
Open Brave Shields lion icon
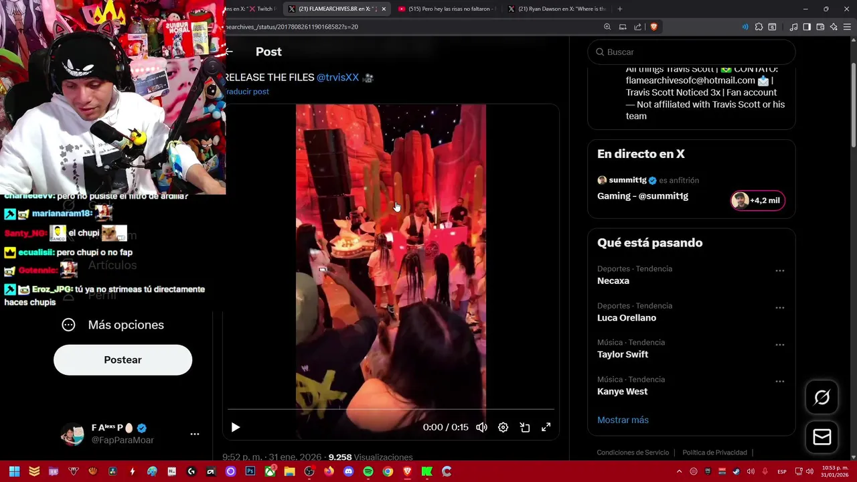(x=654, y=27)
